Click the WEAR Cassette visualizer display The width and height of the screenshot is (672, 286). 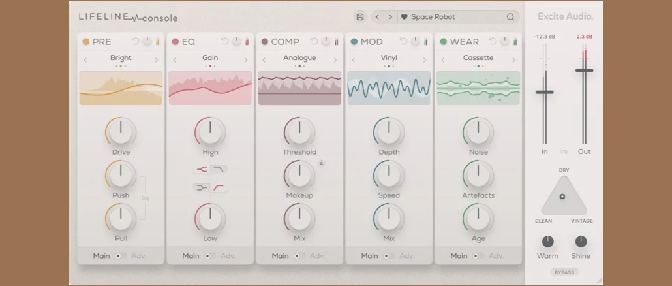click(478, 88)
